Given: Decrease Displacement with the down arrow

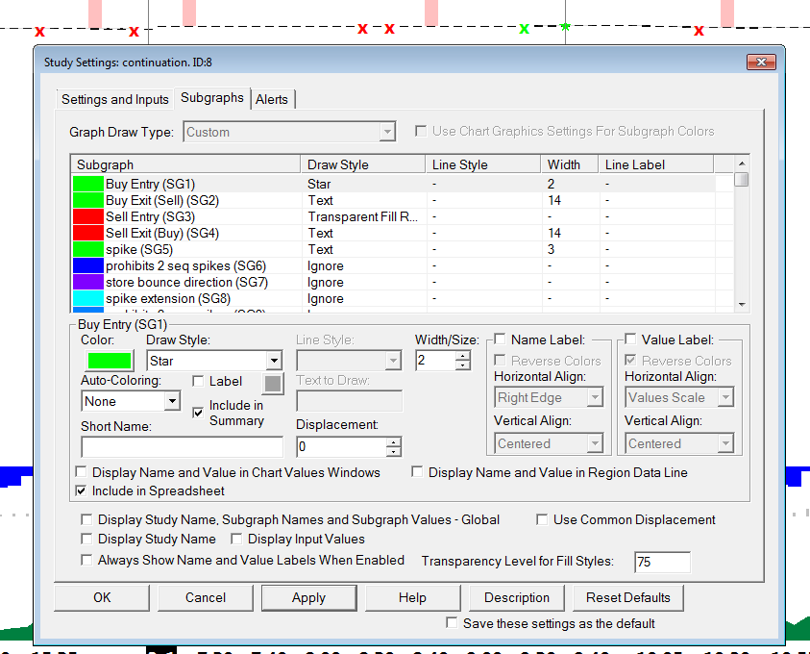Looking at the screenshot, I should (x=393, y=452).
